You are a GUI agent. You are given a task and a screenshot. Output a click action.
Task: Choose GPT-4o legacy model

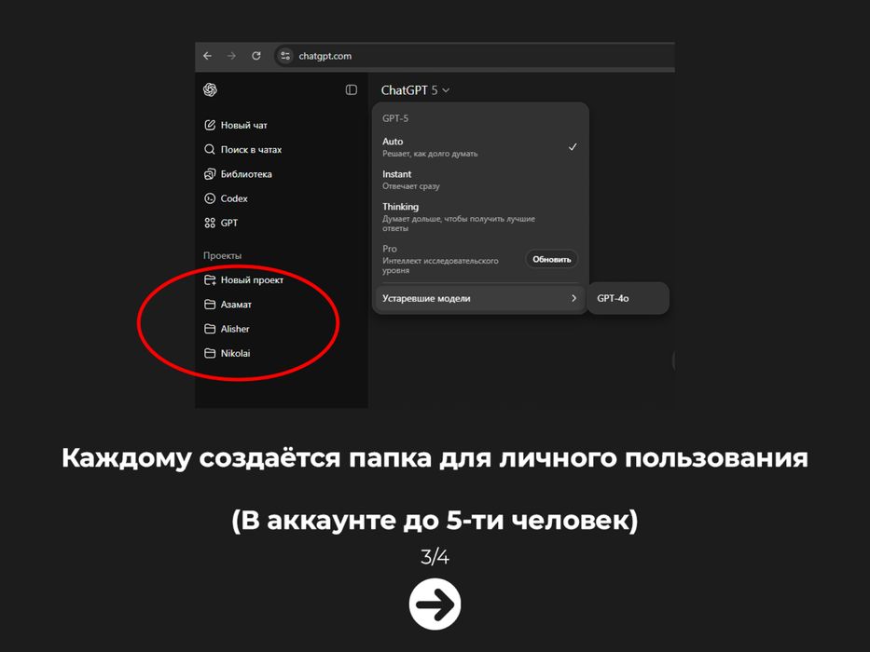(628, 298)
